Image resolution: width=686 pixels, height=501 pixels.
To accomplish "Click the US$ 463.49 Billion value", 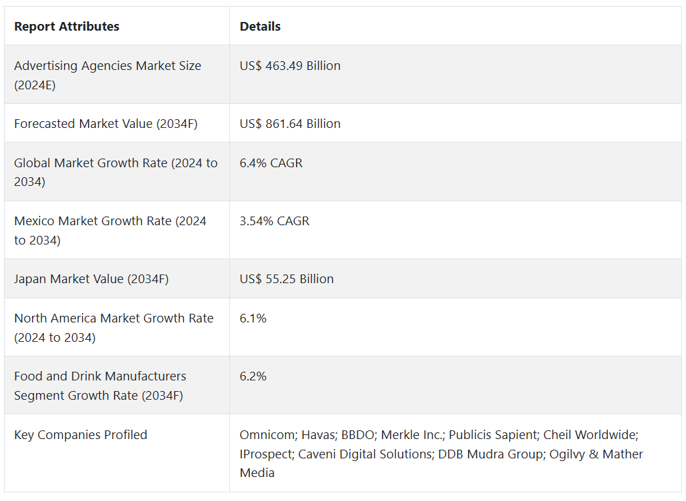I will click(290, 66).
